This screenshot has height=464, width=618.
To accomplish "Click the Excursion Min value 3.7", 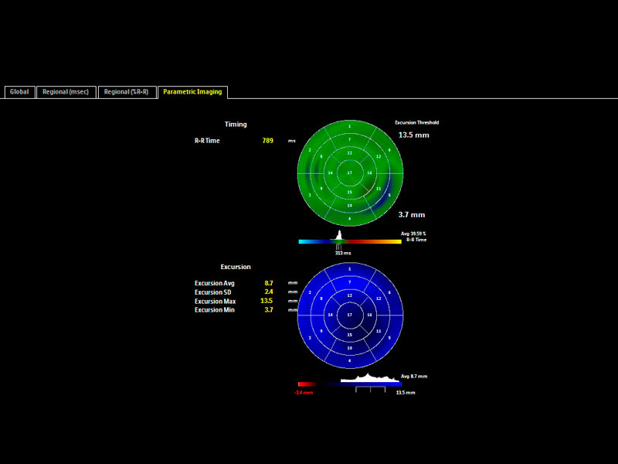I will point(269,310).
